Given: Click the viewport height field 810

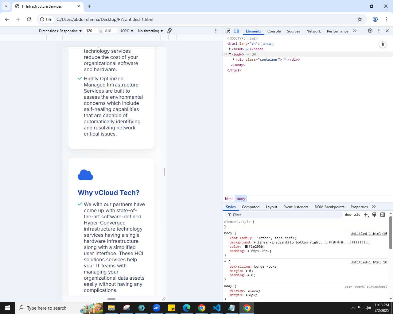Looking at the screenshot, I should click(110, 31).
